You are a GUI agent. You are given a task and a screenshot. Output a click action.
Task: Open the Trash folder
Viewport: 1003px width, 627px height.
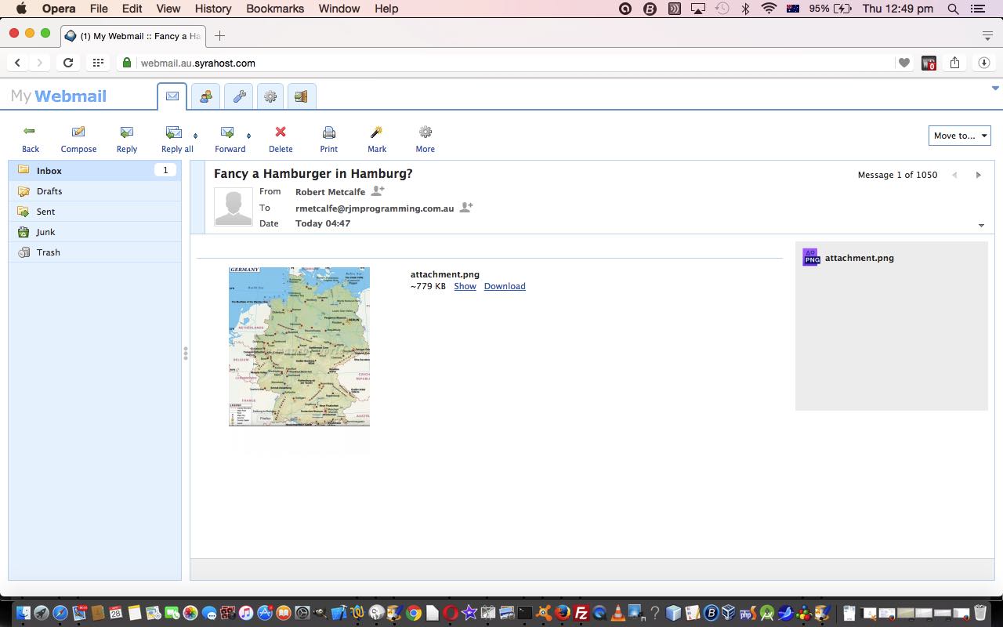pos(95,252)
